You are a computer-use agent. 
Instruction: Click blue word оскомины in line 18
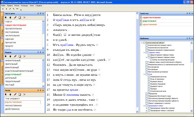(x=73, y=95)
